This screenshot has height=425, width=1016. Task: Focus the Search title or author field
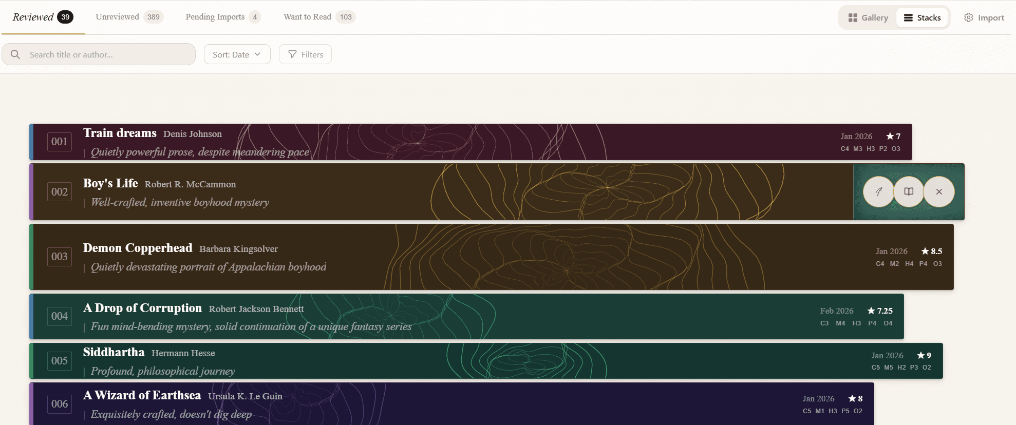click(x=108, y=54)
